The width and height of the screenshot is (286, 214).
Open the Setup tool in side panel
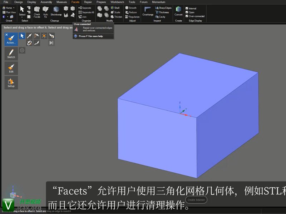pos(11,82)
